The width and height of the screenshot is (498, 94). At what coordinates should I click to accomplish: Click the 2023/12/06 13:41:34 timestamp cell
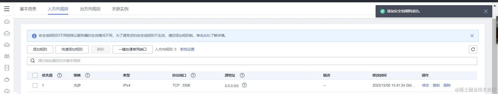(393, 85)
